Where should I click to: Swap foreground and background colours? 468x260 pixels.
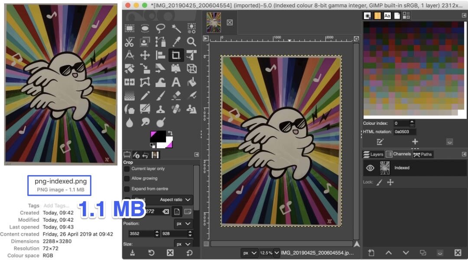point(170,132)
